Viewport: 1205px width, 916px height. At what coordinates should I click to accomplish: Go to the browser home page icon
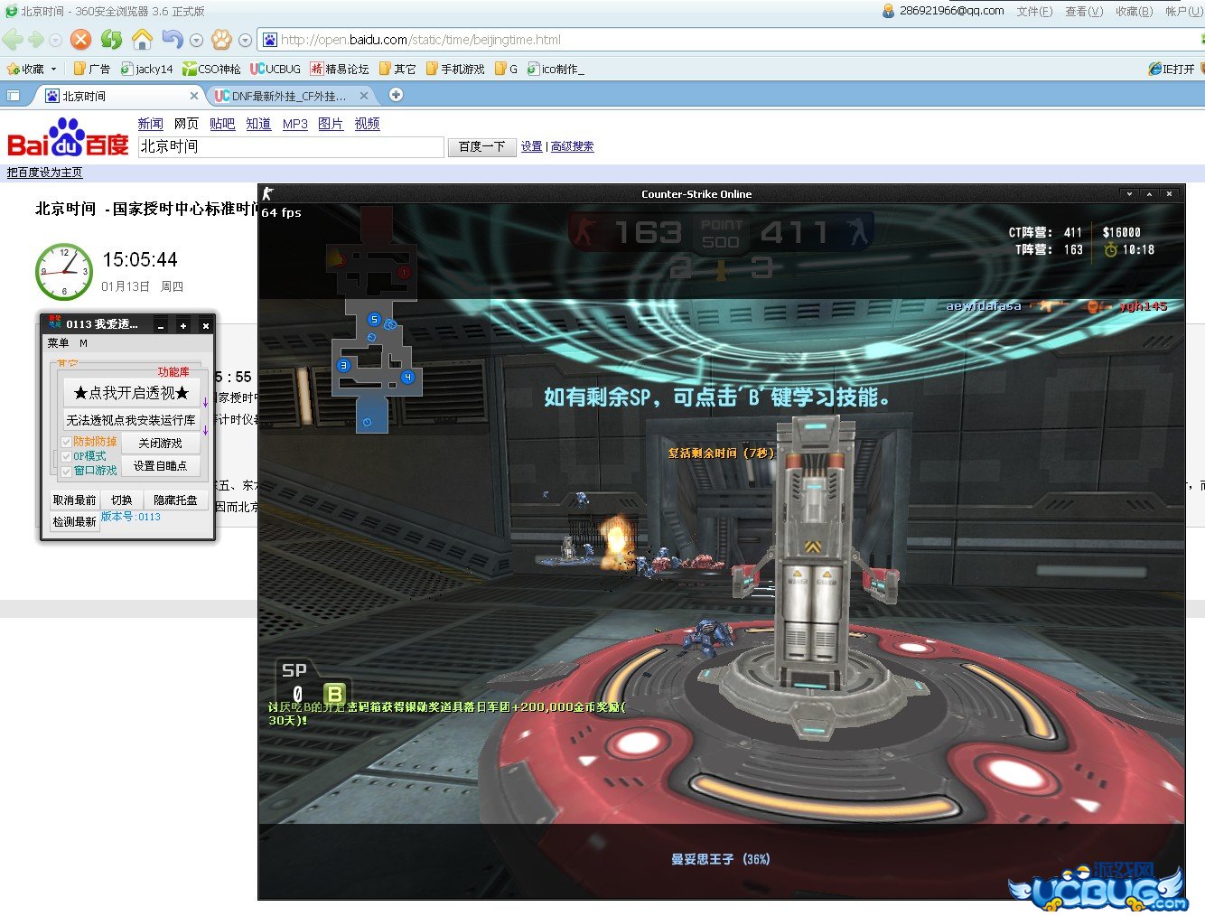[x=142, y=40]
